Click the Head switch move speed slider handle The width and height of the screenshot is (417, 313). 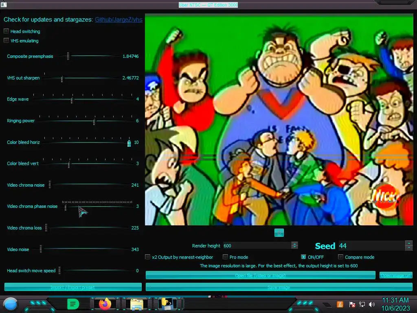click(59, 270)
